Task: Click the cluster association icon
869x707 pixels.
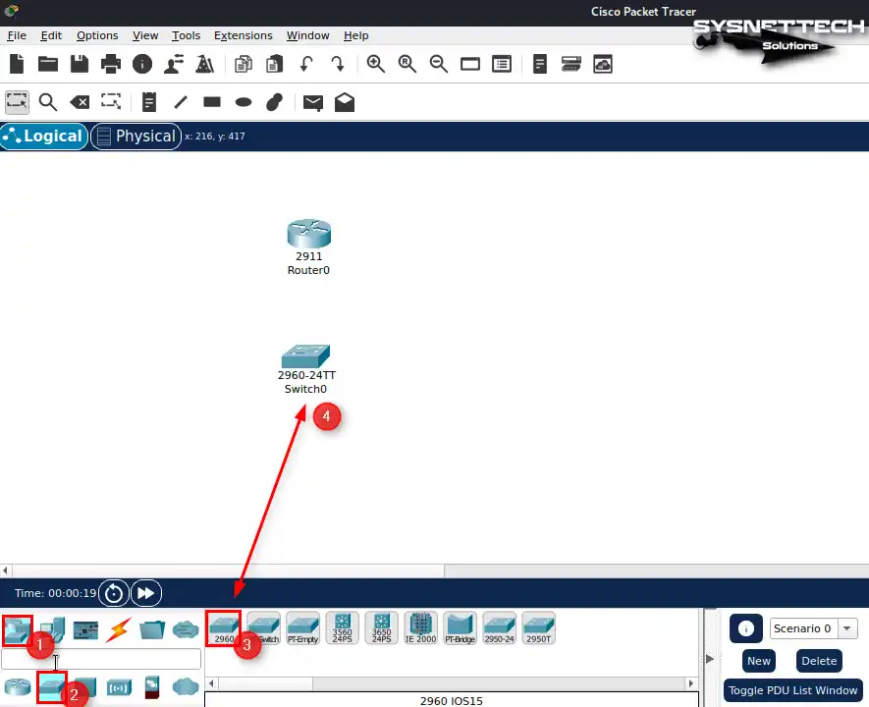Action: point(571,64)
